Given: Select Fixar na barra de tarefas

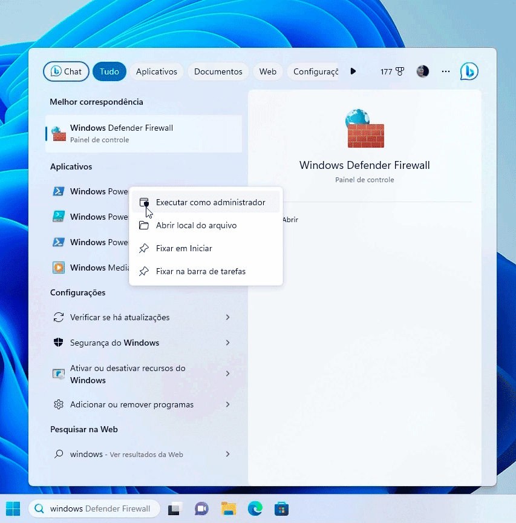Looking at the screenshot, I should click(200, 271).
